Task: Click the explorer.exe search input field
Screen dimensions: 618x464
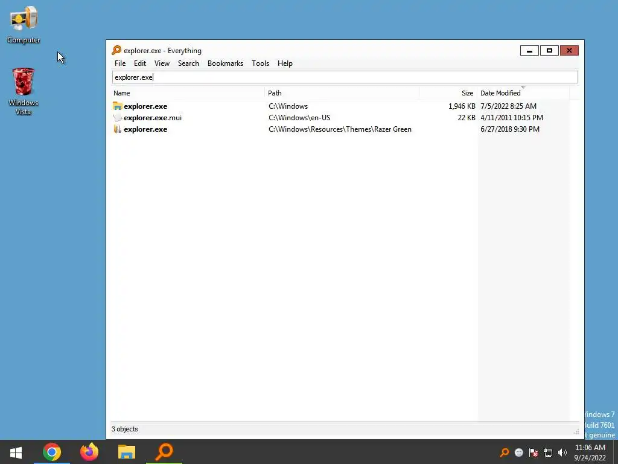Action: click(345, 77)
